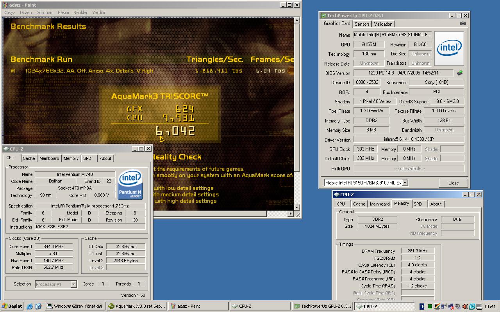Click the Paint vertical scrollbar up arrow
500x312 pixels.
[297, 20]
